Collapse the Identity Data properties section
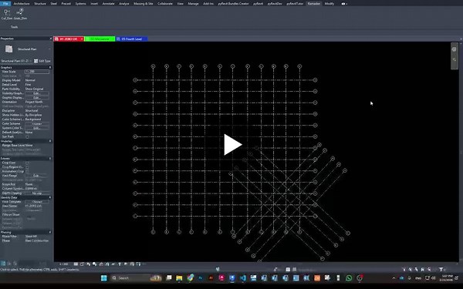Screen dimensions: 463x289 50,197
